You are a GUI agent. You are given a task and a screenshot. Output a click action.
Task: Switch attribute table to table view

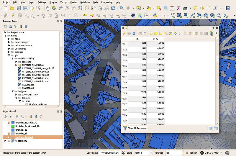[x=216, y=128]
